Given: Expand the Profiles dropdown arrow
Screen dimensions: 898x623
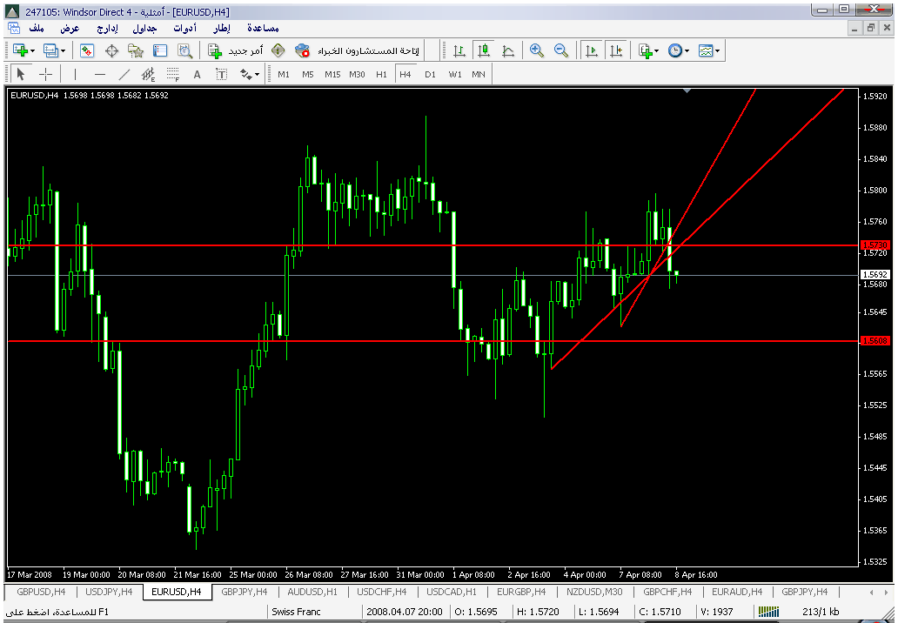Looking at the screenshot, I should [63, 51].
